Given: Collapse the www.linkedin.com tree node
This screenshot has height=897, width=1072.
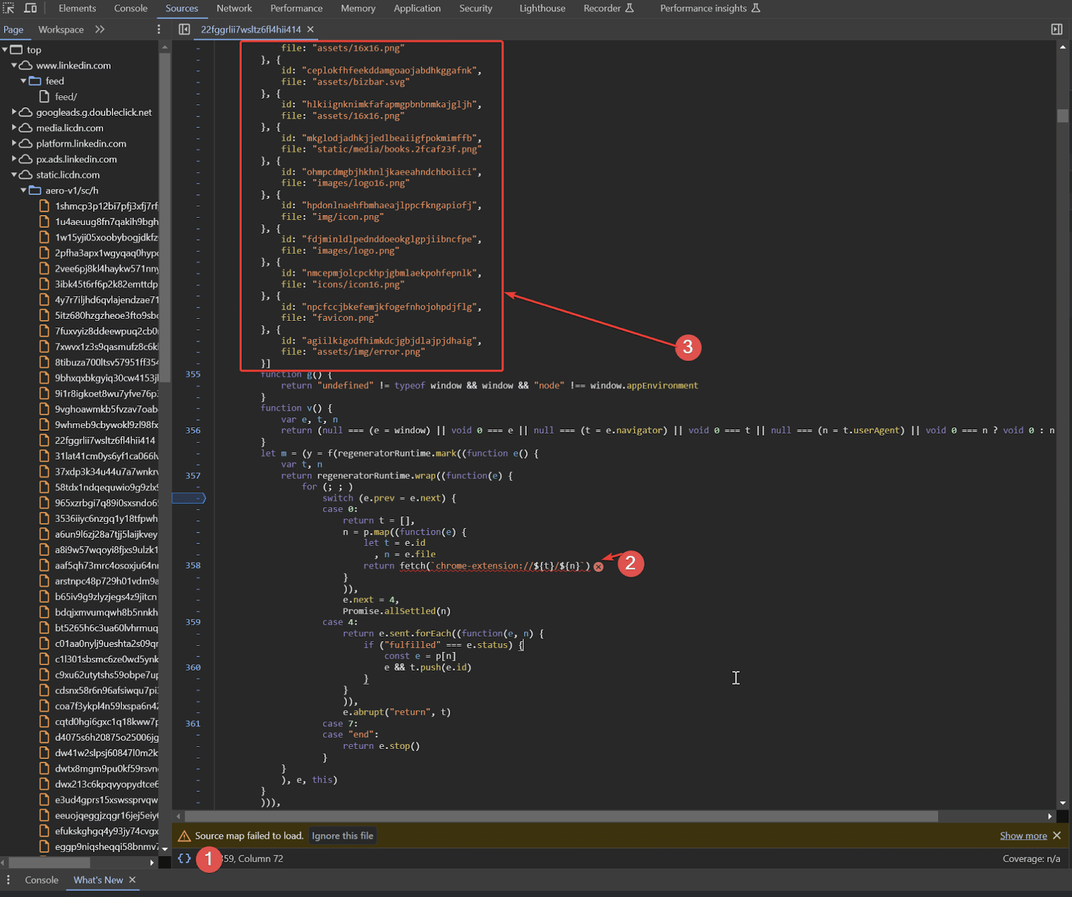Looking at the screenshot, I should point(14,66).
